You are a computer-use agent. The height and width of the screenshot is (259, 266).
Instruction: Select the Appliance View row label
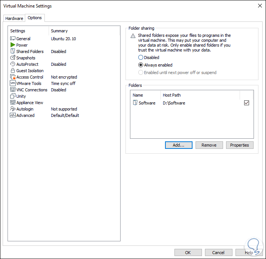tap(30, 103)
